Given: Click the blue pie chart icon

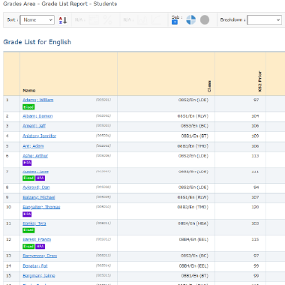Looking at the screenshot, I should (191, 20).
